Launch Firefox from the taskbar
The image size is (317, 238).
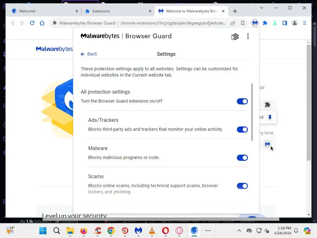click(84, 231)
